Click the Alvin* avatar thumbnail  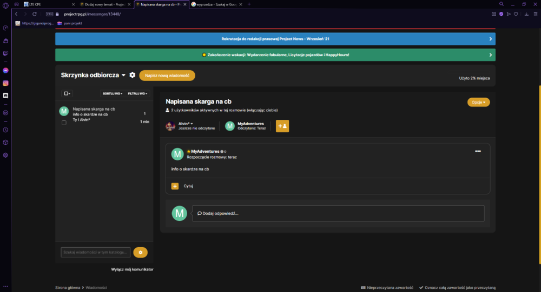tap(170, 126)
